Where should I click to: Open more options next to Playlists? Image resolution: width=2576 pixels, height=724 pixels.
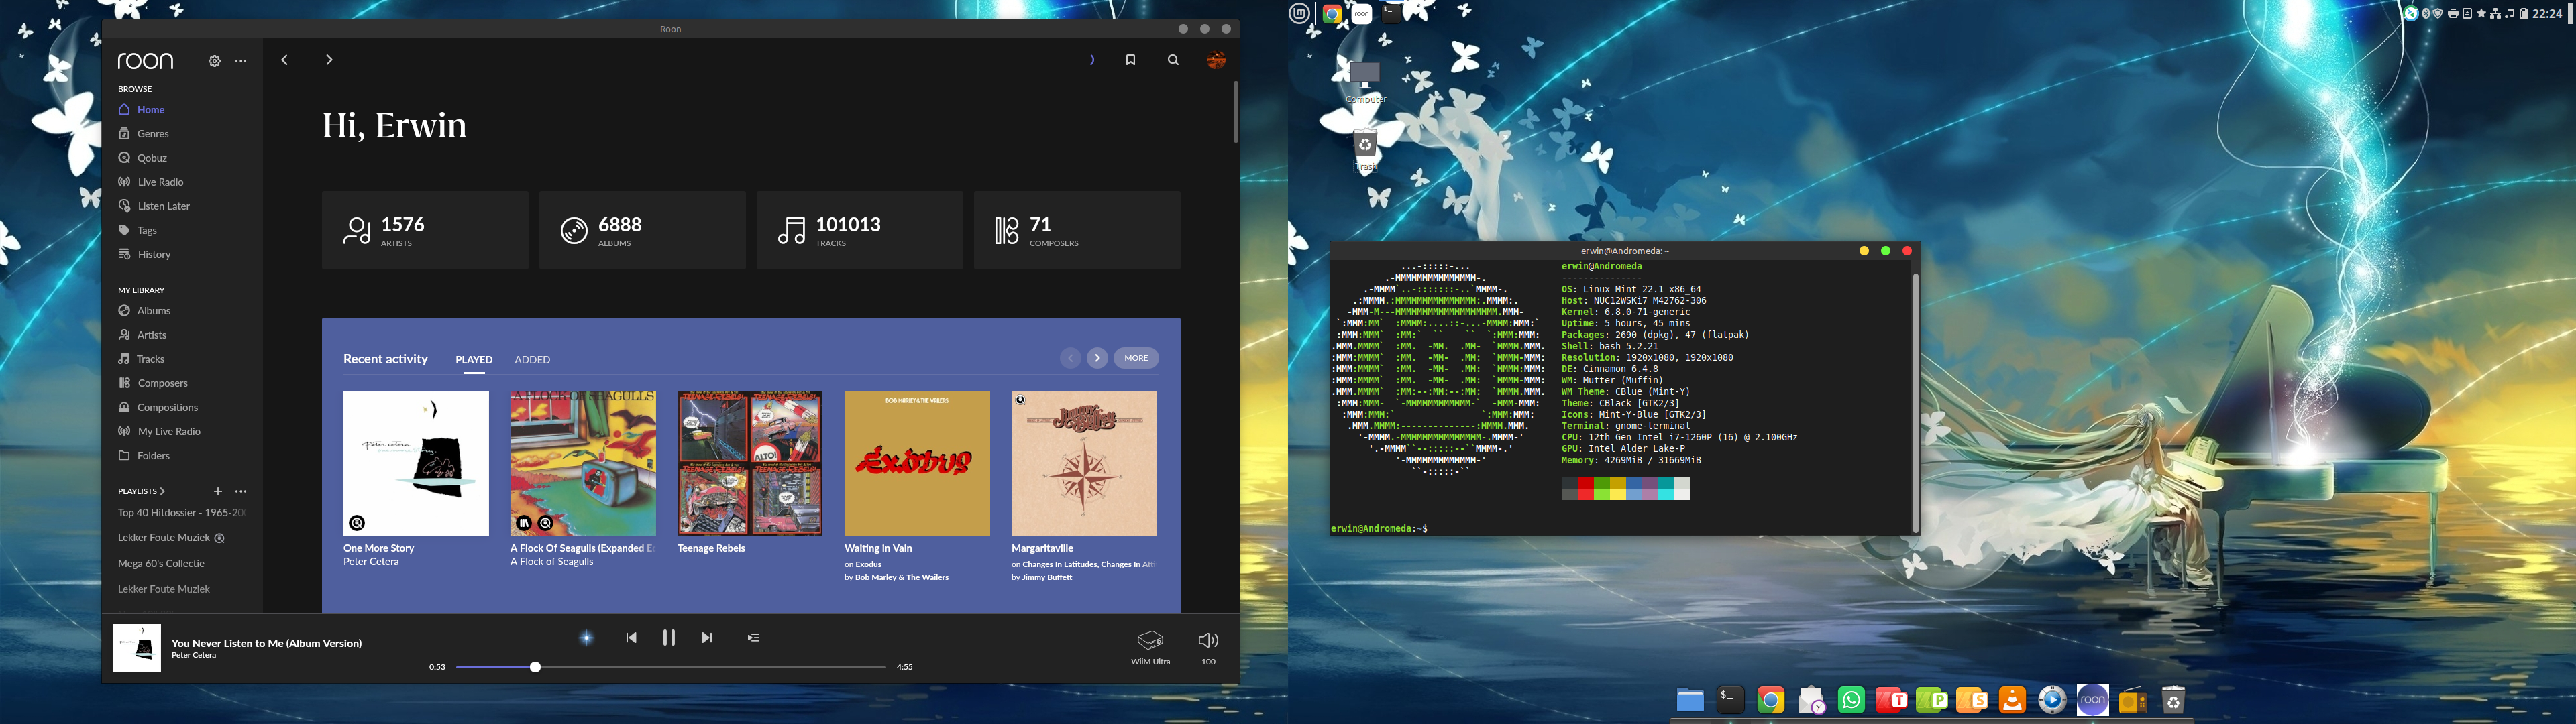[241, 491]
